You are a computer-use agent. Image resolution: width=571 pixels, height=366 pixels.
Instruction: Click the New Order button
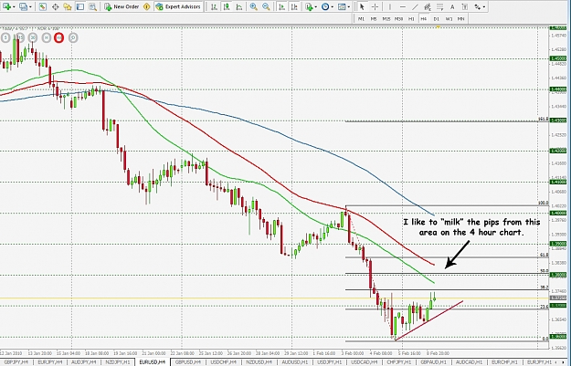click(122, 6)
